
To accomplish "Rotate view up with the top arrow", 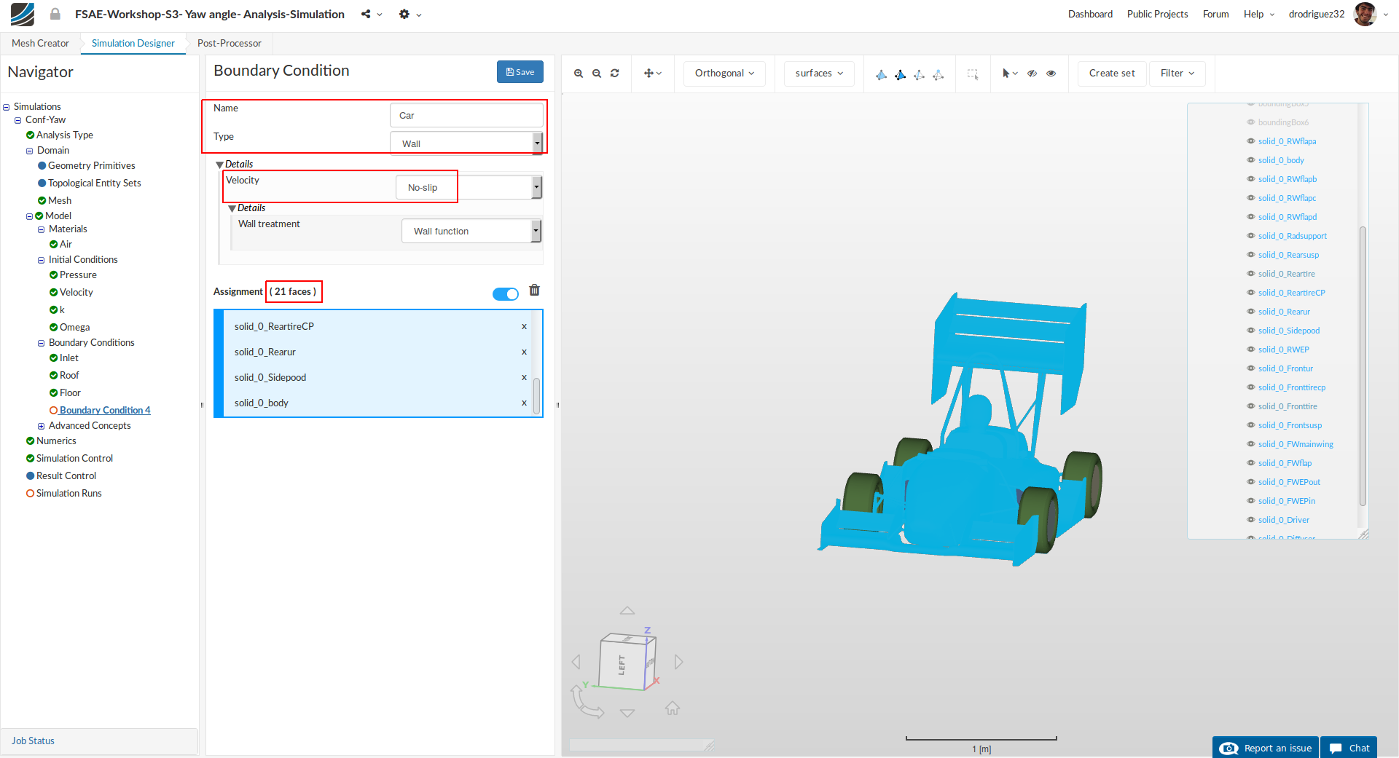I will [x=627, y=611].
